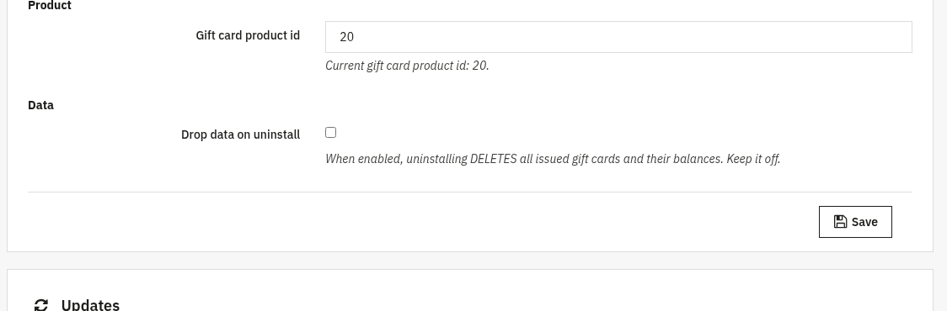Click the refresh arrows icon beside Updates
This screenshot has height=311, width=947.
tap(40, 305)
